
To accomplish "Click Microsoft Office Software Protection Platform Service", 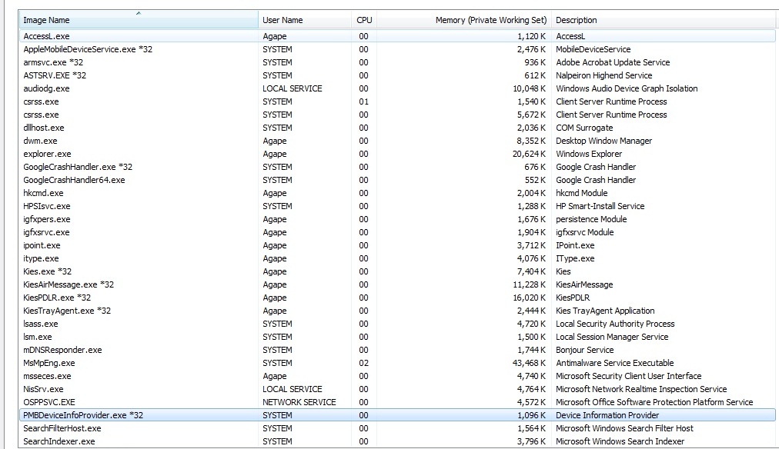I will pyautogui.click(x=654, y=402).
